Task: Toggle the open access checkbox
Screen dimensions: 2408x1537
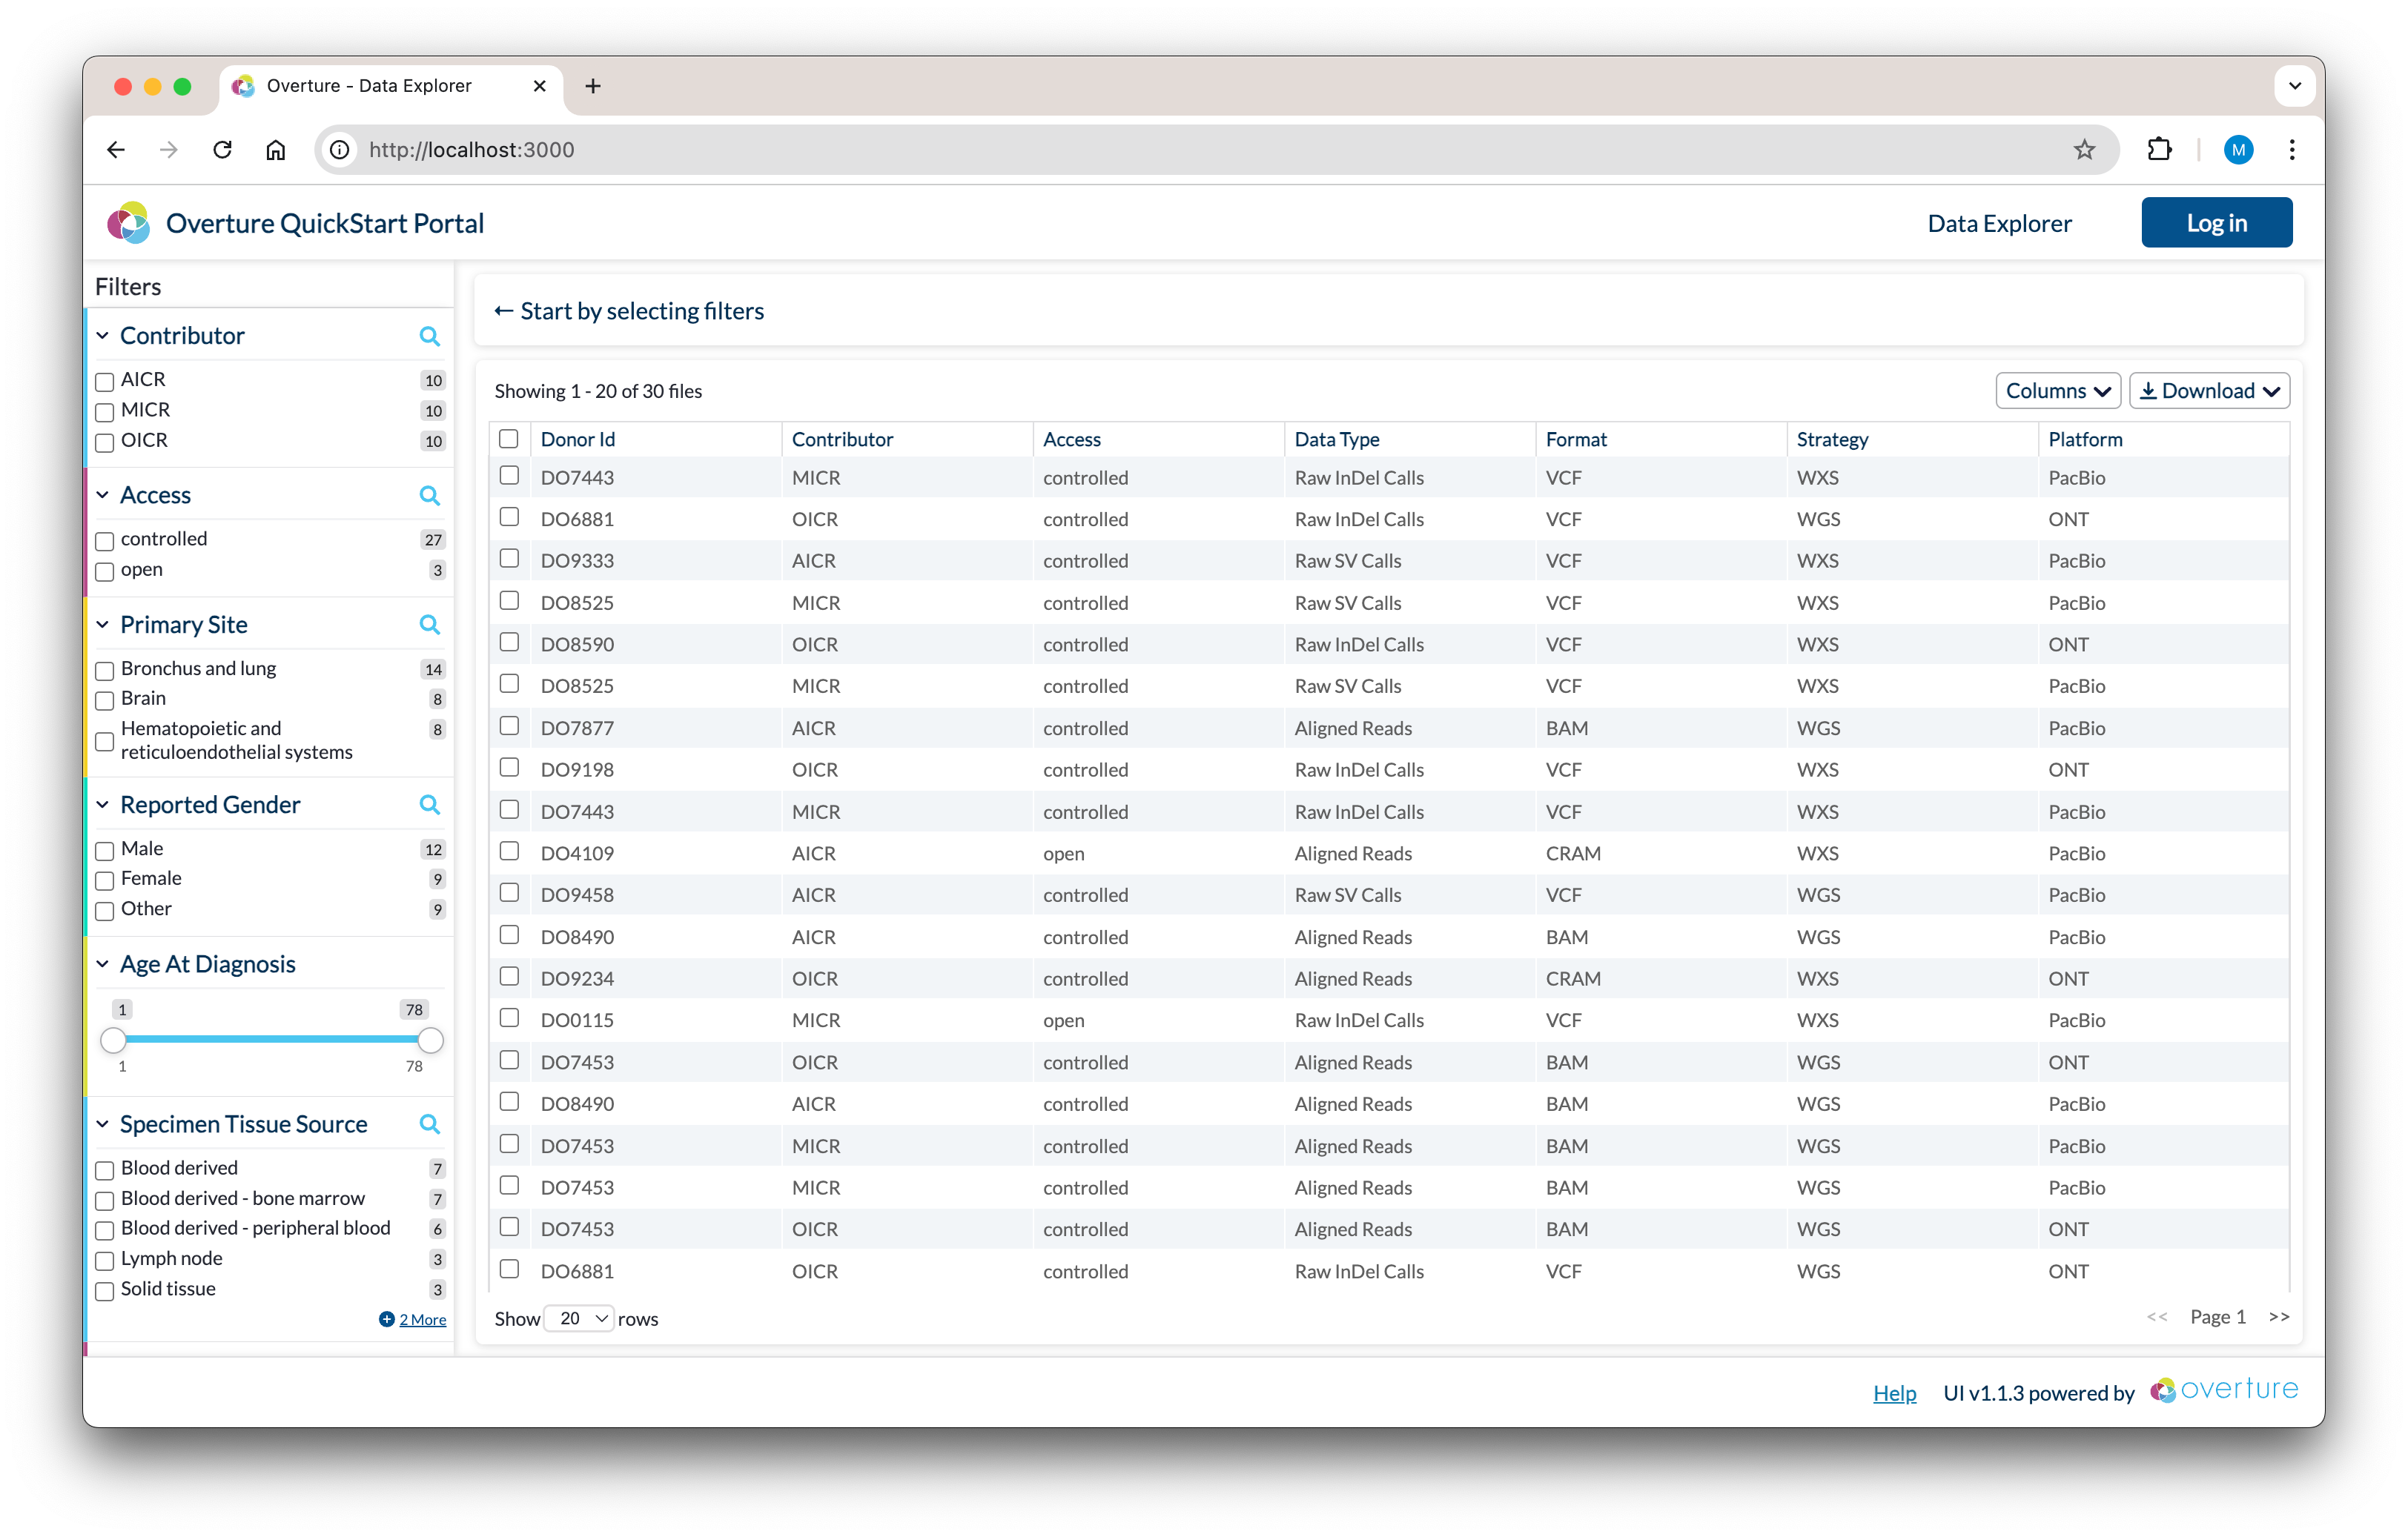Action: [105, 571]
